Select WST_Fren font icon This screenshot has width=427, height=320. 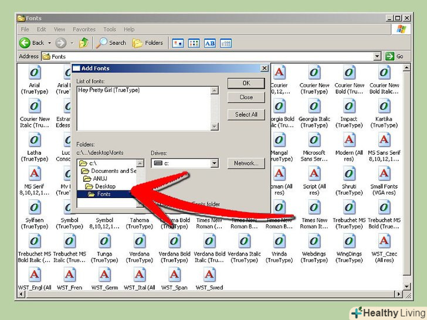69,275
